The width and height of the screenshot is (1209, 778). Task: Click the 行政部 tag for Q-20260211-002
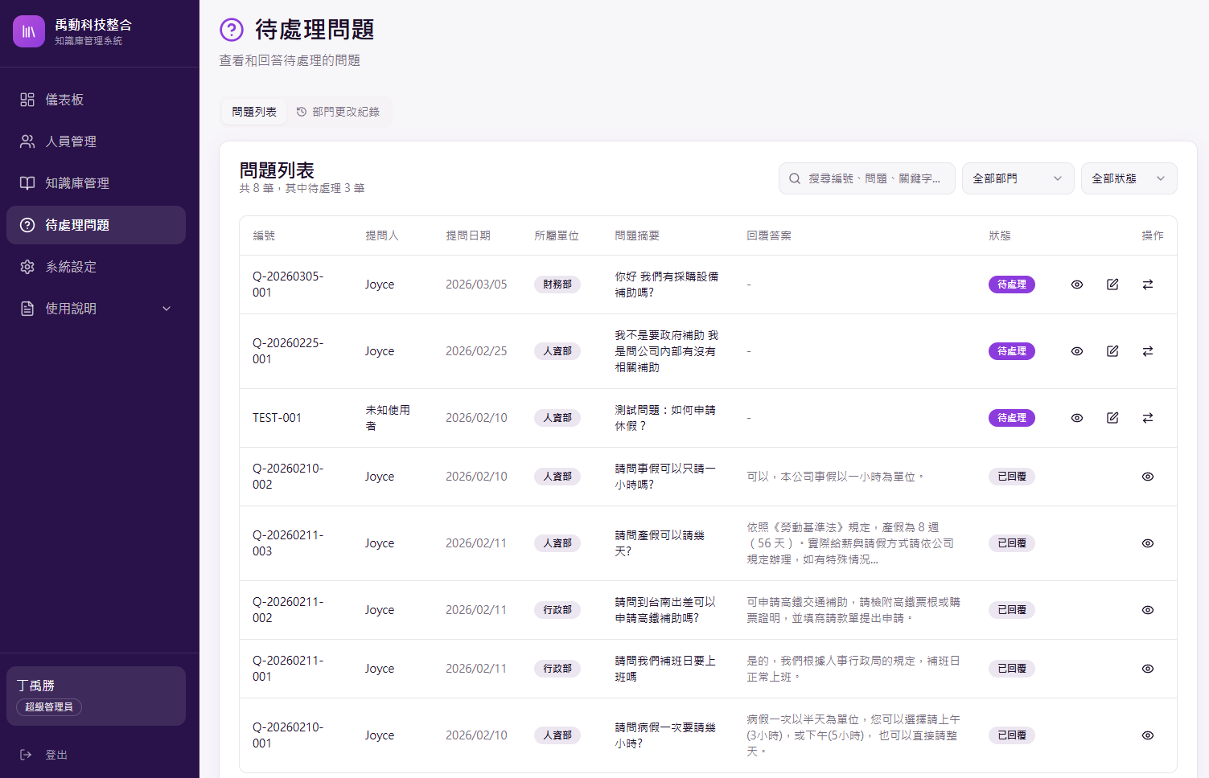(557, 610)
